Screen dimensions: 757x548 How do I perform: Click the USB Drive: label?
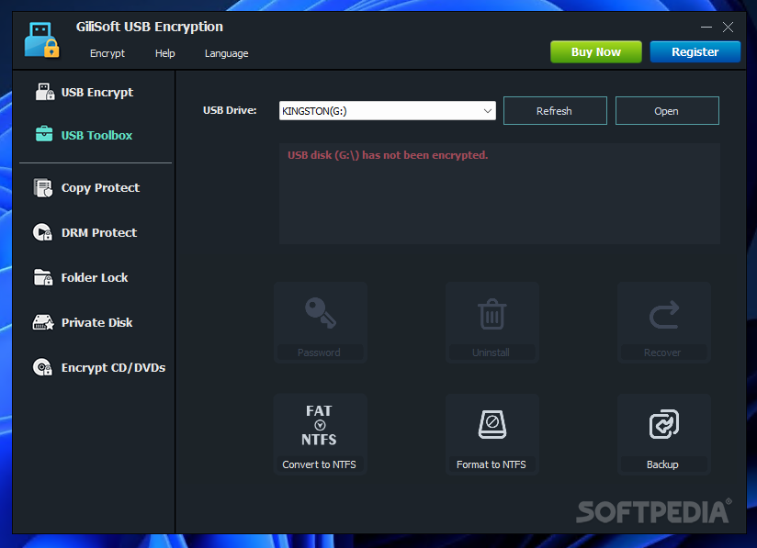pos(230,110)
